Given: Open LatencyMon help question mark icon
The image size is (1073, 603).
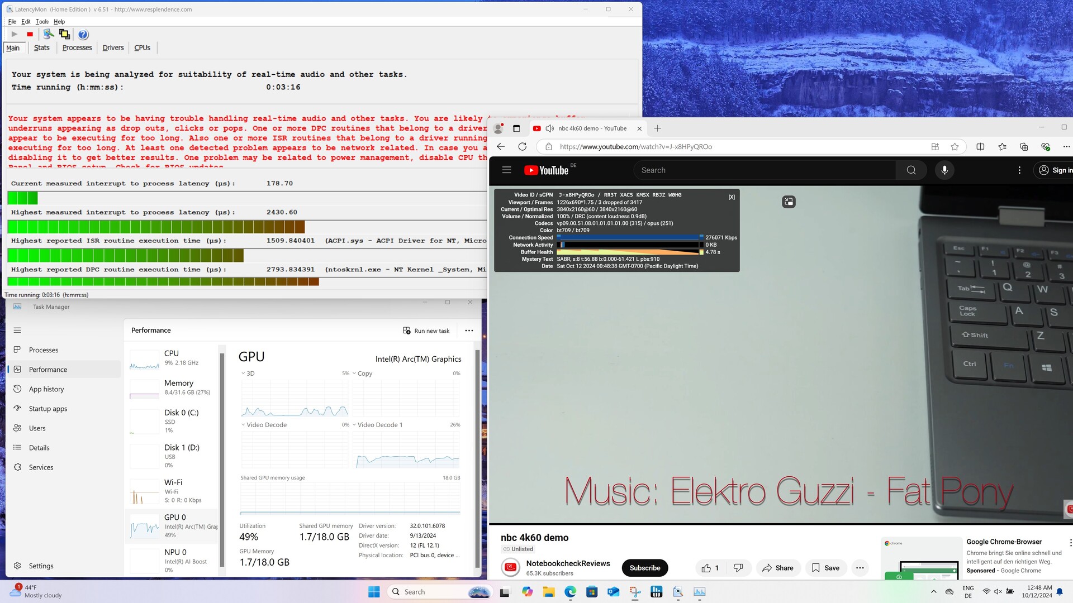Looking at the screenshot, I should 83,35.
